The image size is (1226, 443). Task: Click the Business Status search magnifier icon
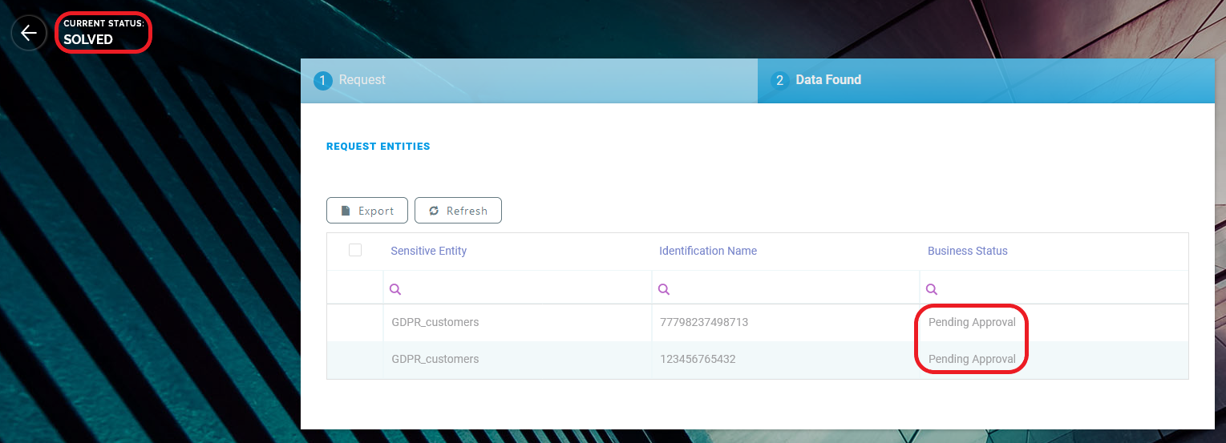tap(932, 289)
